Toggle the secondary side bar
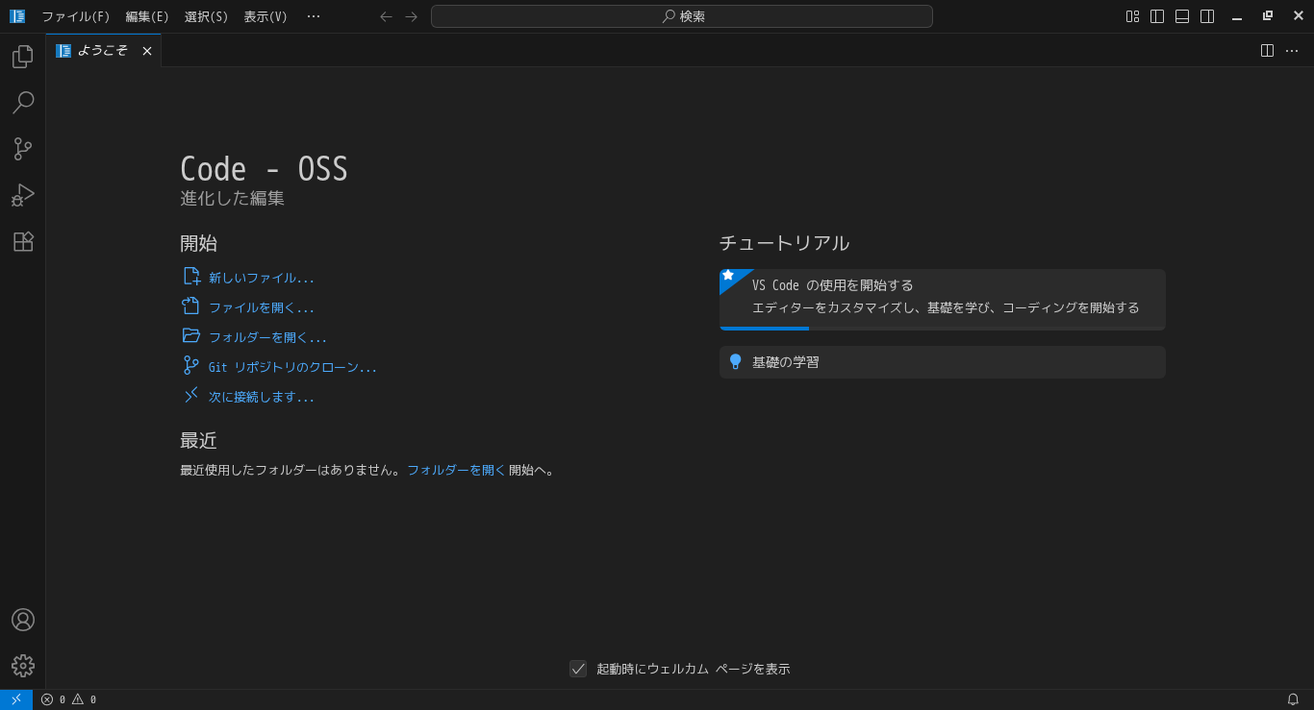This screenshot has width=1314, height=710. pyautogui.click(x=1207, y=16)
